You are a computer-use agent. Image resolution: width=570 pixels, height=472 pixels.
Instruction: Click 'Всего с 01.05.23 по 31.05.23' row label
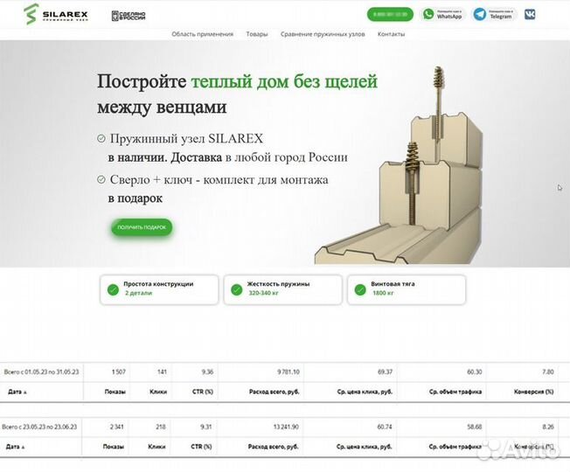pyautogui.click(x=41, y=372)
